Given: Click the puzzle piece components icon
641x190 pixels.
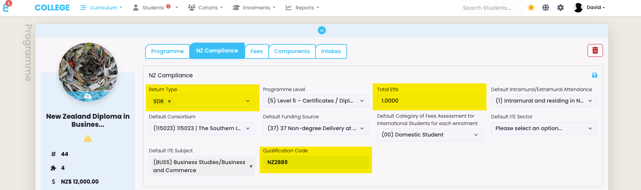Looking at the screenshot, I should click(x=53, y=168).
